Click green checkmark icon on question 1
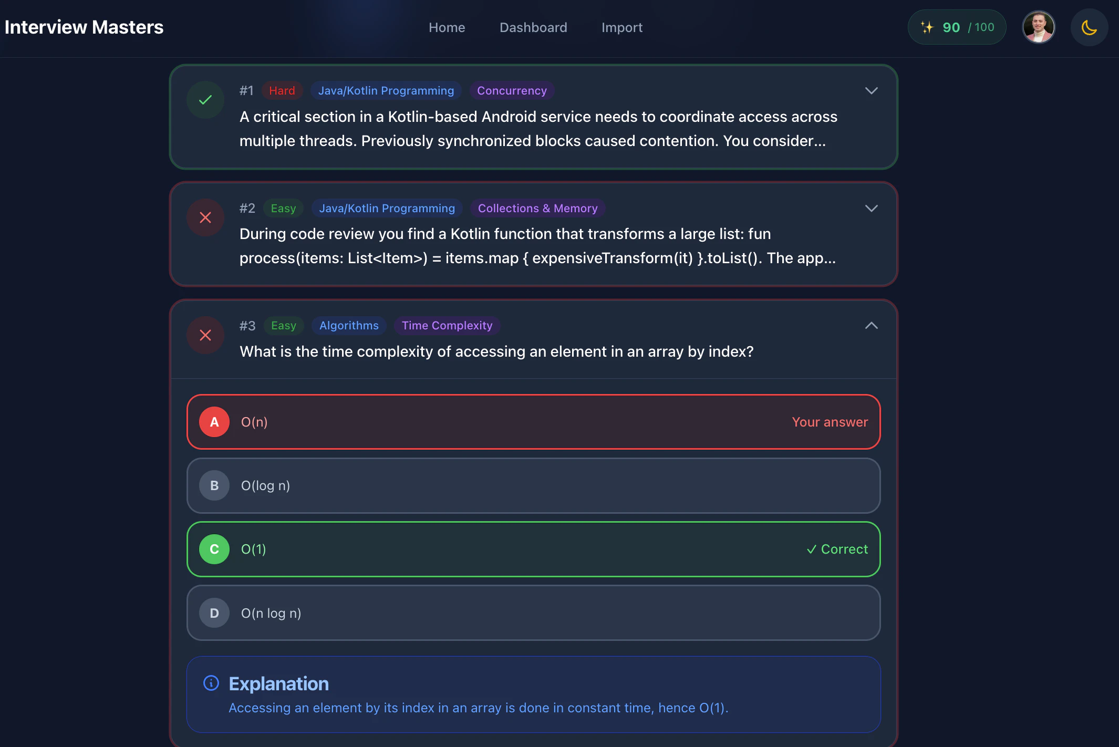The width and height of the screenshot is (1119, 747). coord(205,100)
